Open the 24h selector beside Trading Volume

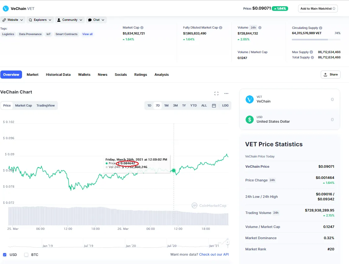click(x=276, y=213)
